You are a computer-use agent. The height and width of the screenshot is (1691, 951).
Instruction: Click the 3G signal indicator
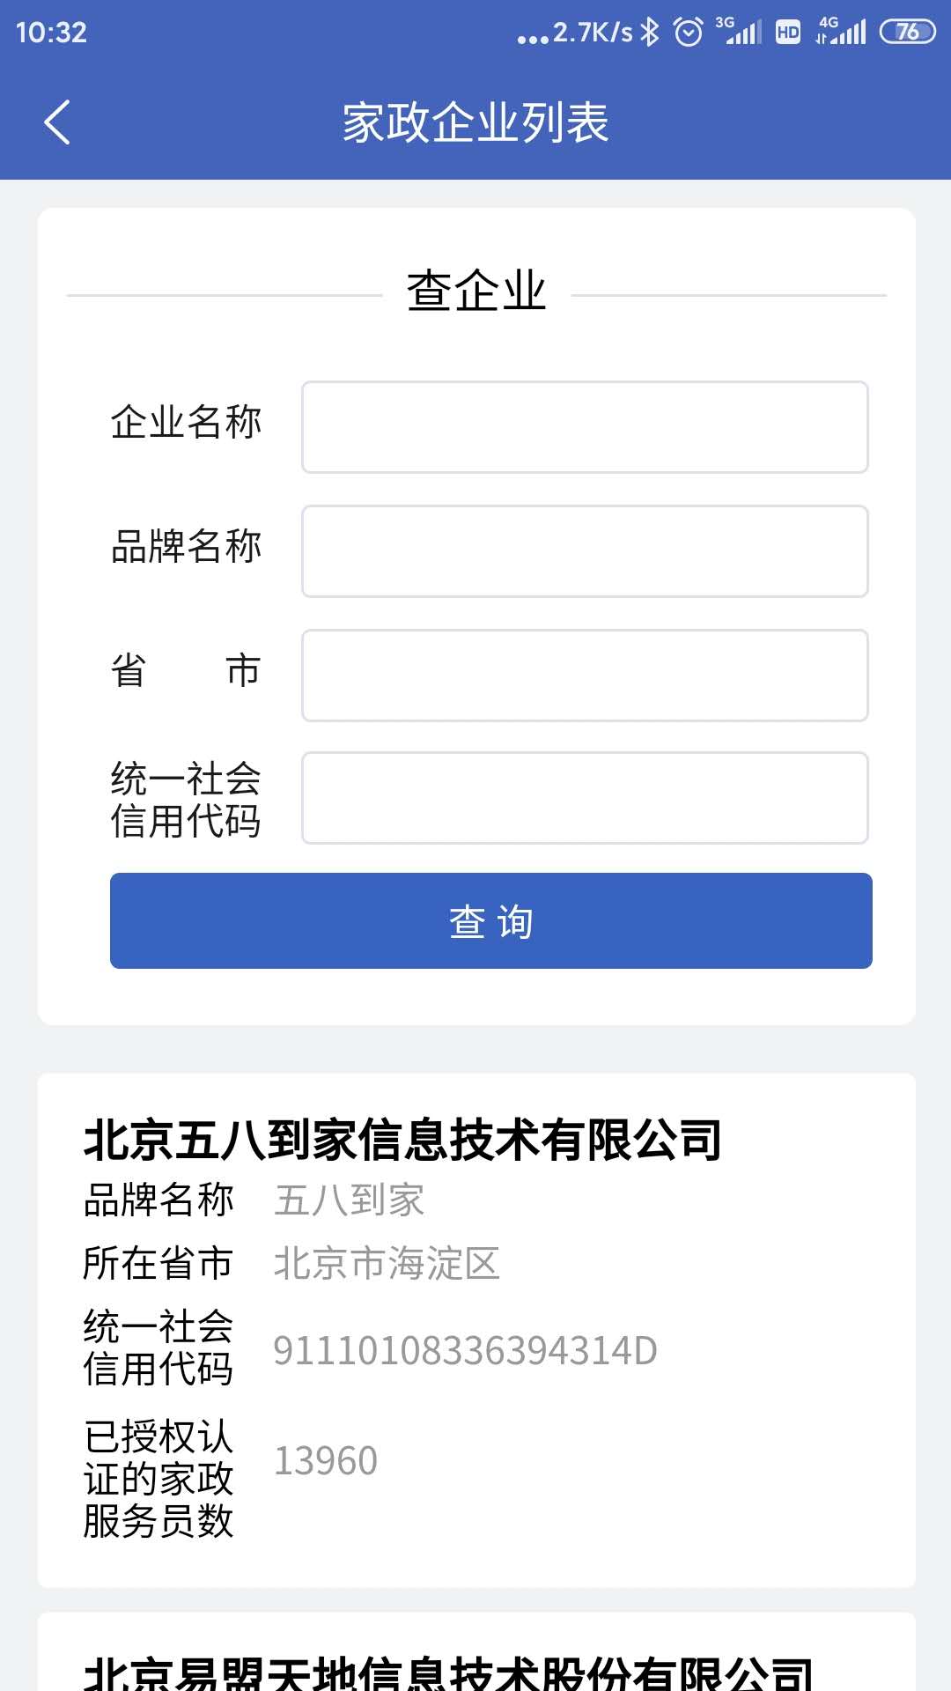[x=744, y=33]
